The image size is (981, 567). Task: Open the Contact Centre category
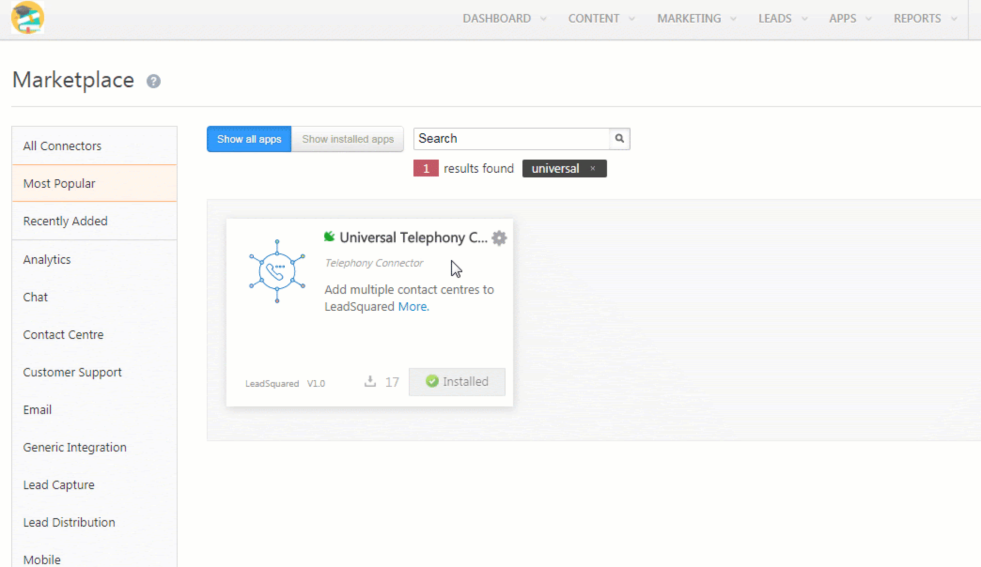(x=94, y=335)
